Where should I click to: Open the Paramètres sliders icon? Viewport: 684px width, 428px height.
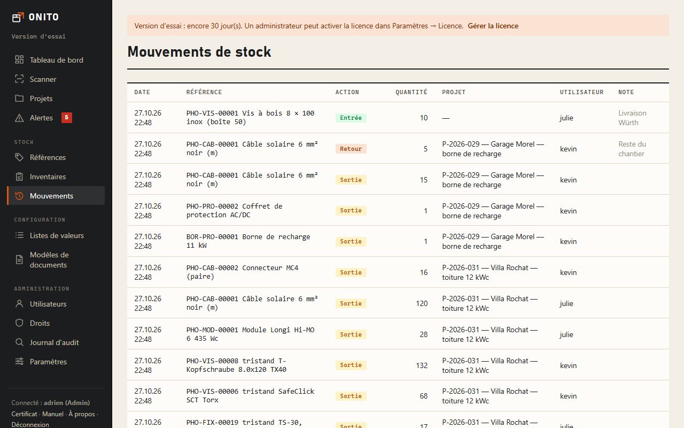pos(19,362)
